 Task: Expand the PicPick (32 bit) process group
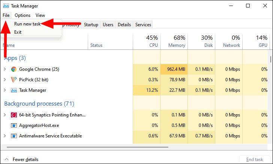point(5,80)
